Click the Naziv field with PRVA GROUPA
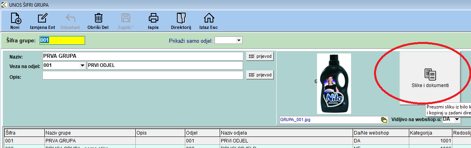This screenshot has width=471, height=148. [142, 56]
